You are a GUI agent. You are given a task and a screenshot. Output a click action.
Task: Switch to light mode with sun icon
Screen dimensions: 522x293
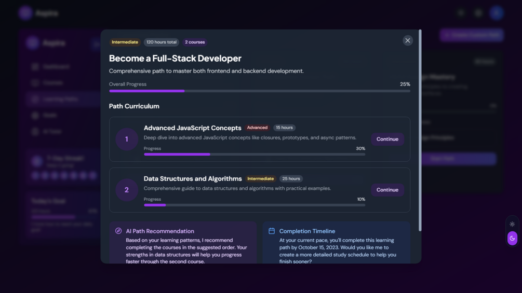coord(512,224)
